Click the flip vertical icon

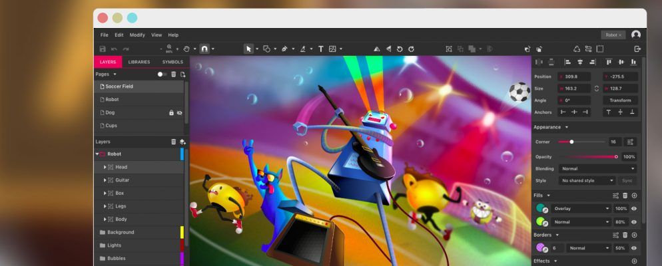[388, 49]
